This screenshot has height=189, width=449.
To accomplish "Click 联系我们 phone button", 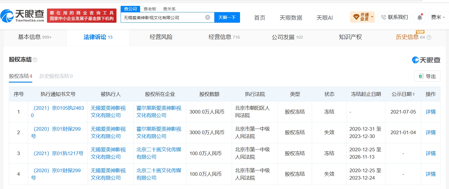I will pyautogui.click(x=394, y=17).
